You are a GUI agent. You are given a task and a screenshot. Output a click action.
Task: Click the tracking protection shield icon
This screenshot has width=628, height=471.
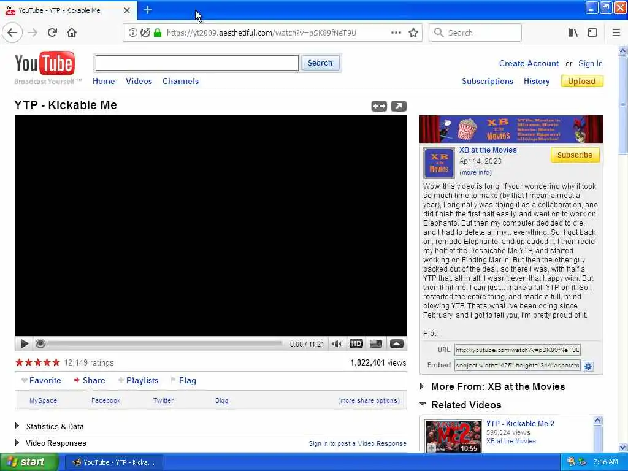145,33
